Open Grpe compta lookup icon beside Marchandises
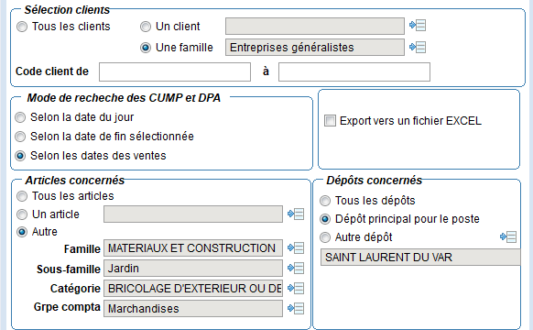Viewport: 533px width, 330px height. click(296, 309)
